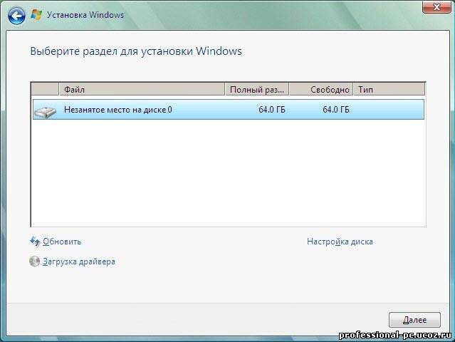Sort by the Свободно column header
Viewport: 455px width, 342px height.
321,90
